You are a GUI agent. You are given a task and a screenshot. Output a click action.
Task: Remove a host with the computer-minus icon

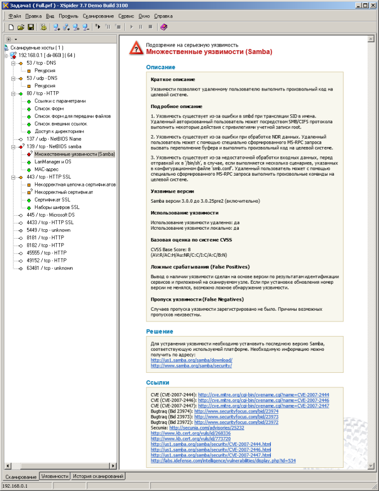coord(86,27)
